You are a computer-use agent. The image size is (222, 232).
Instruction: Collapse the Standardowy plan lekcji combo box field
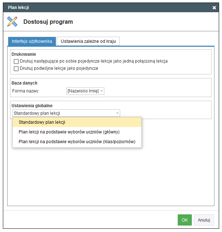[66, 113]
